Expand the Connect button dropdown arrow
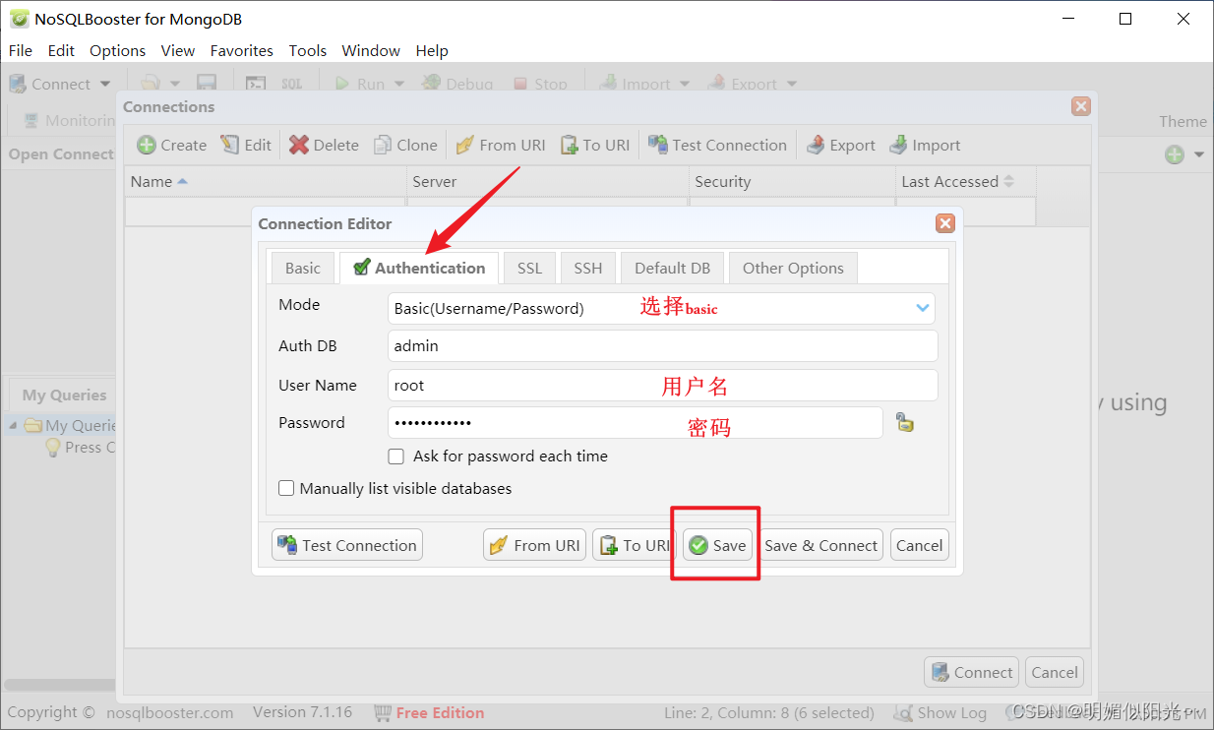 point(105,84)
